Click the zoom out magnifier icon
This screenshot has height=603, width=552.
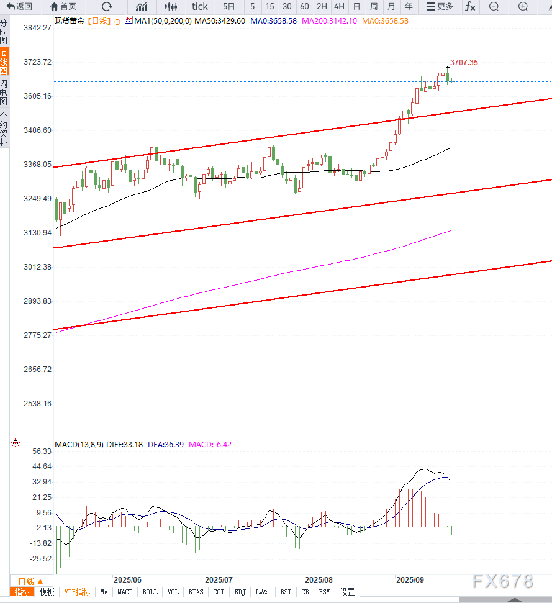tap(494, 7)
